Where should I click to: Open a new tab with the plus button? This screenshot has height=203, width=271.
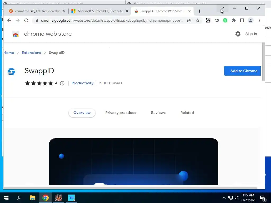click(x=200, y=11)
